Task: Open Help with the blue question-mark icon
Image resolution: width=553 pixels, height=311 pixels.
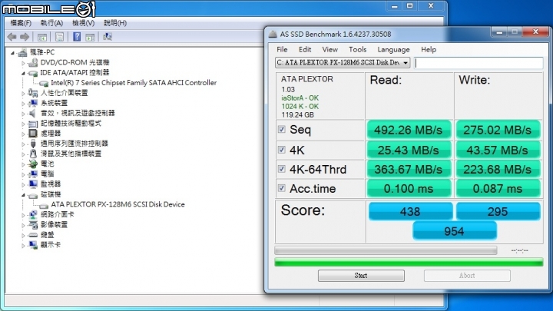Action: [77, 37]
